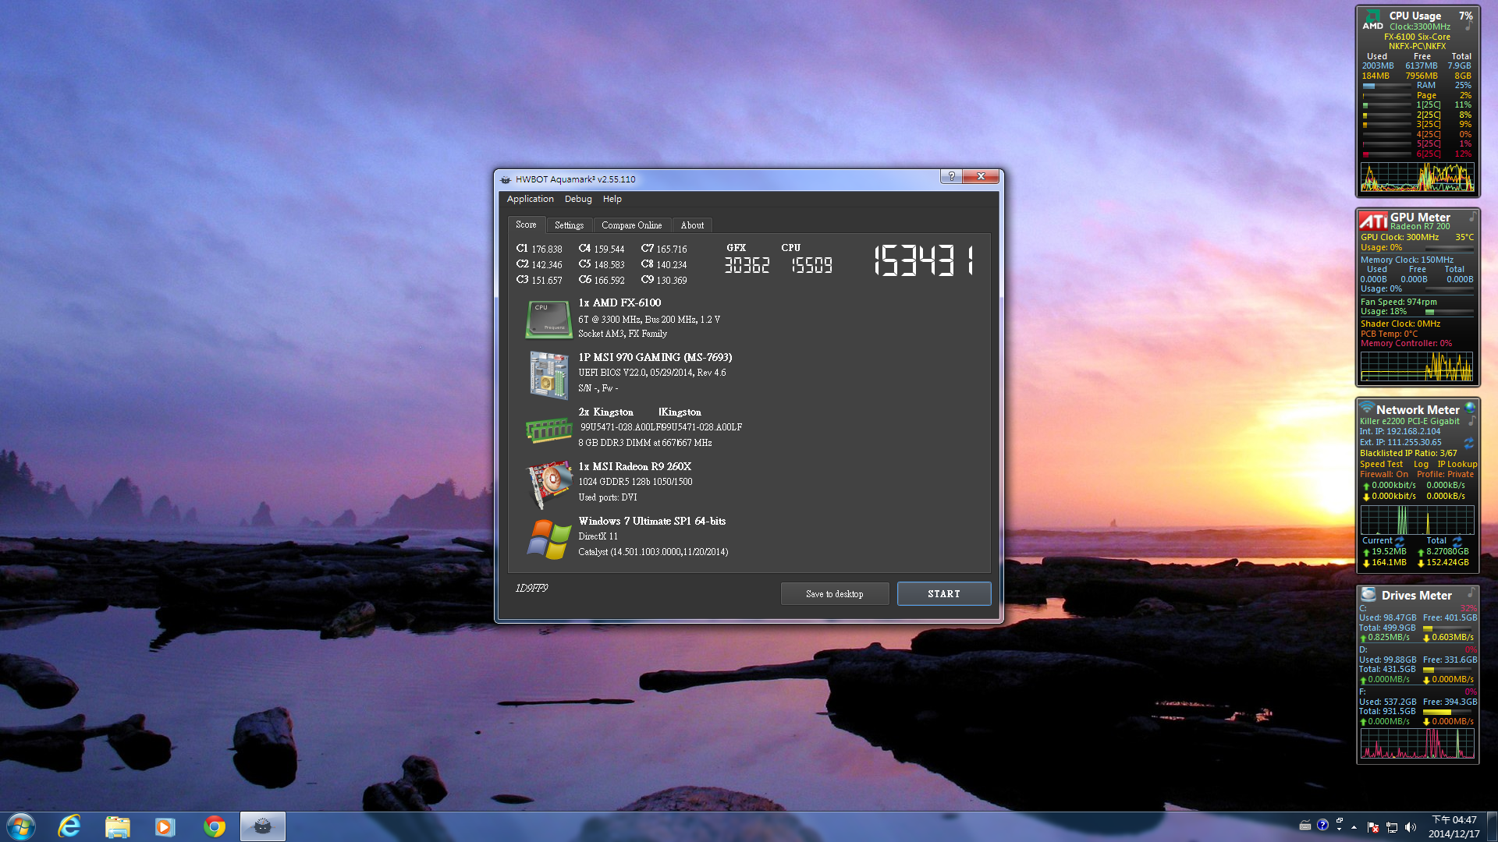Click the MSI 970 GAMING motherboard icon

click(x=548, y=375)
